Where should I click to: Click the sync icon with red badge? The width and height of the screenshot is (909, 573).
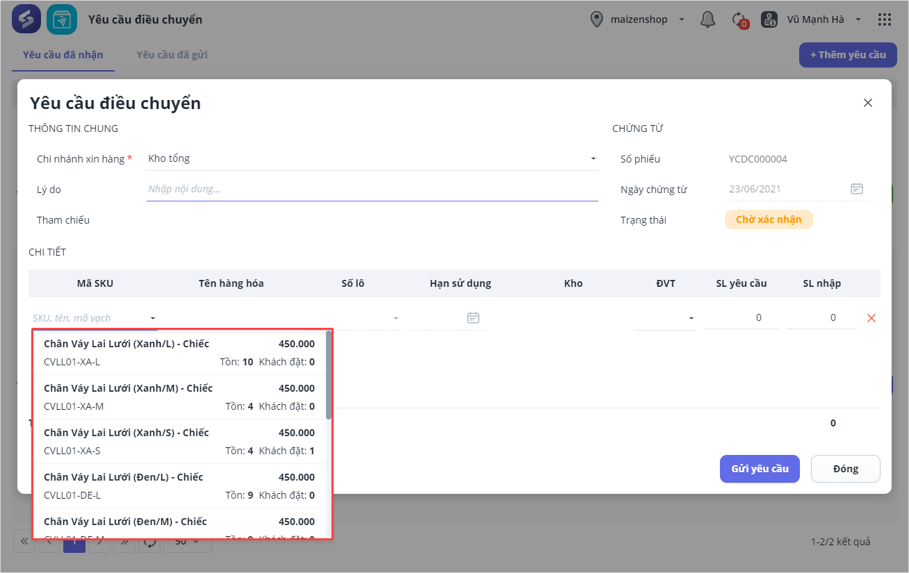(739, 19)
